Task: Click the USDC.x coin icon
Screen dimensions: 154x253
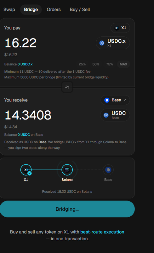Action: pyautogui.click(x=102, y=43)
